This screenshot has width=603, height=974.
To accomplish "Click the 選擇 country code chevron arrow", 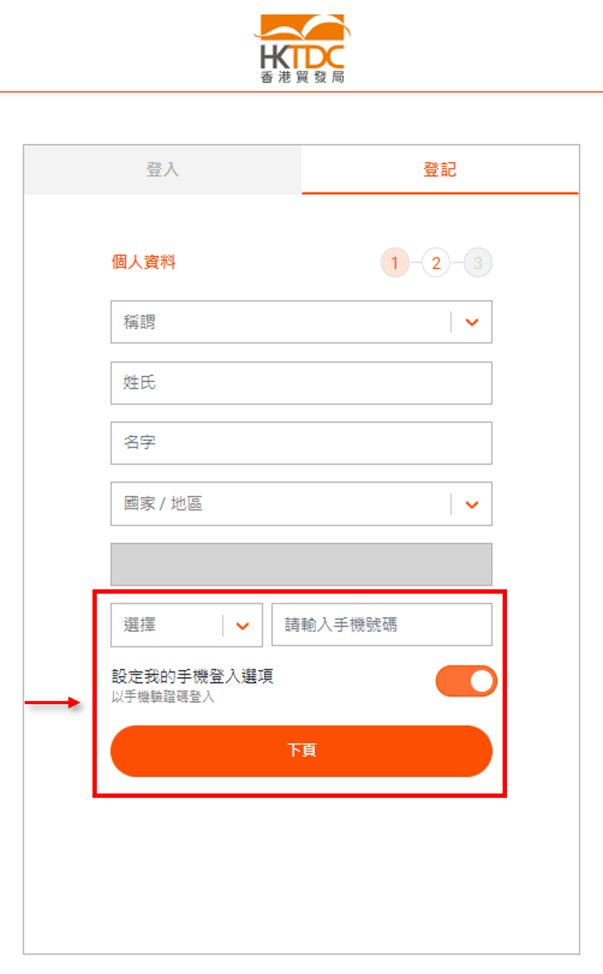I will pos(243,626).
